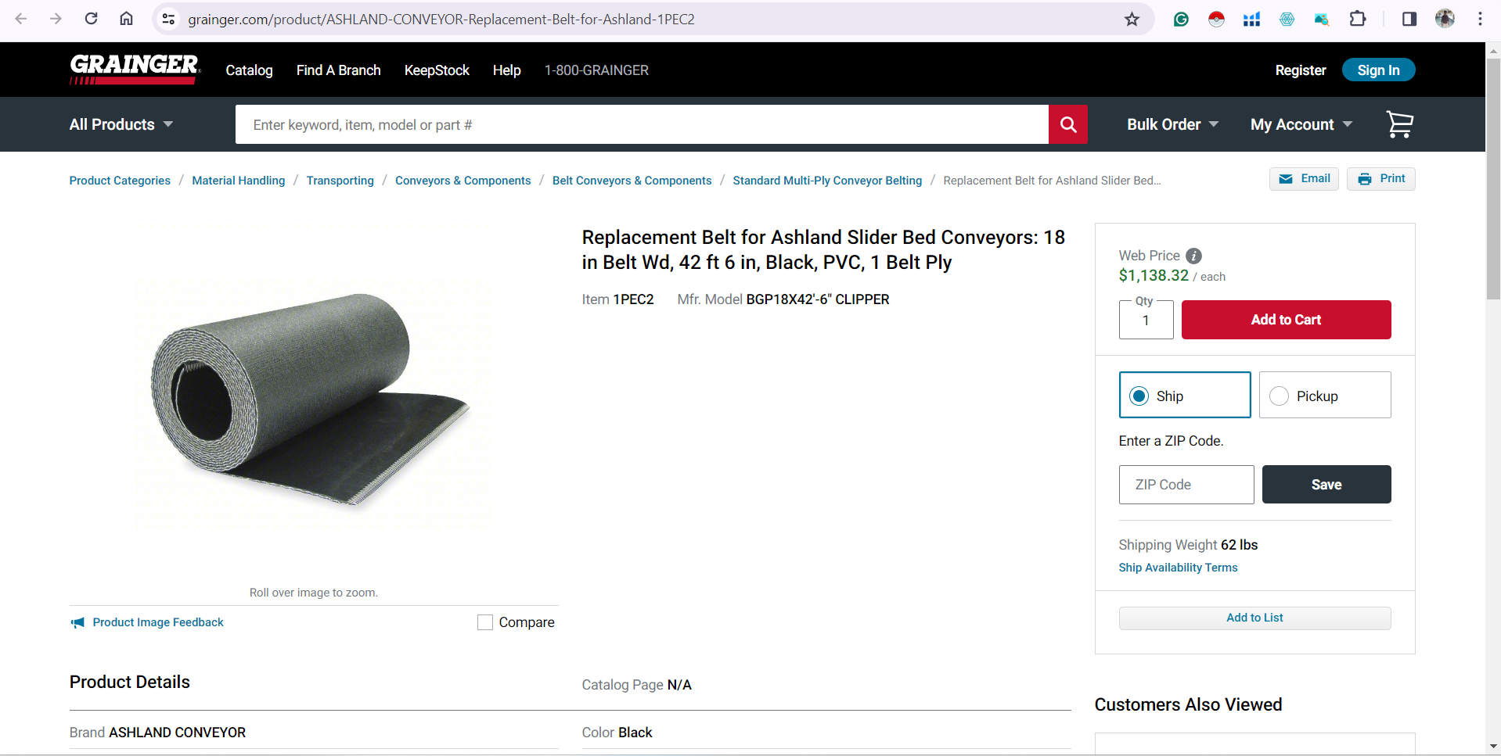Click the ZIP Code field

(x=1186, y=485)
